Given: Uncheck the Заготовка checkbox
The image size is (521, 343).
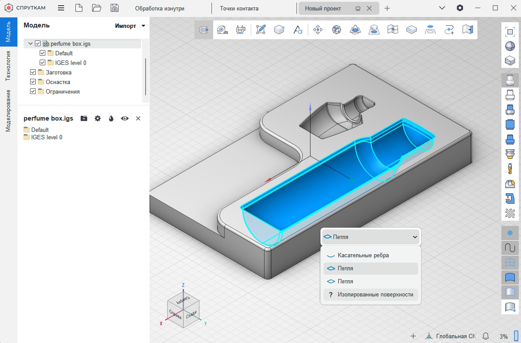Looking at the screenshot, I should [x=33, y=72].
